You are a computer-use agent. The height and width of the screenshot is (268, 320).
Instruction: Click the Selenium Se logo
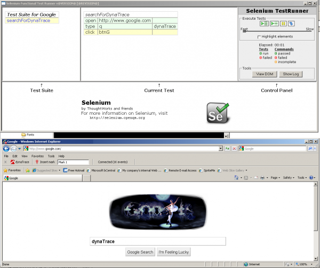pos(218,113)
